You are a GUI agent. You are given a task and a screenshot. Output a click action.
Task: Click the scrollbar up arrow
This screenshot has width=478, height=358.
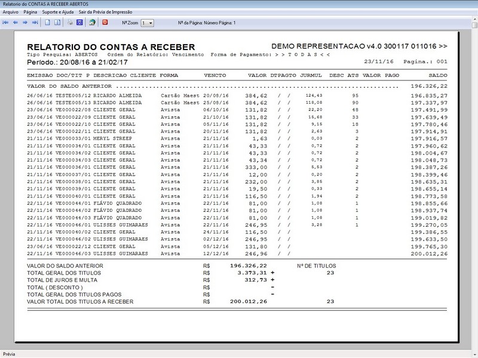(x=475, y=19)
